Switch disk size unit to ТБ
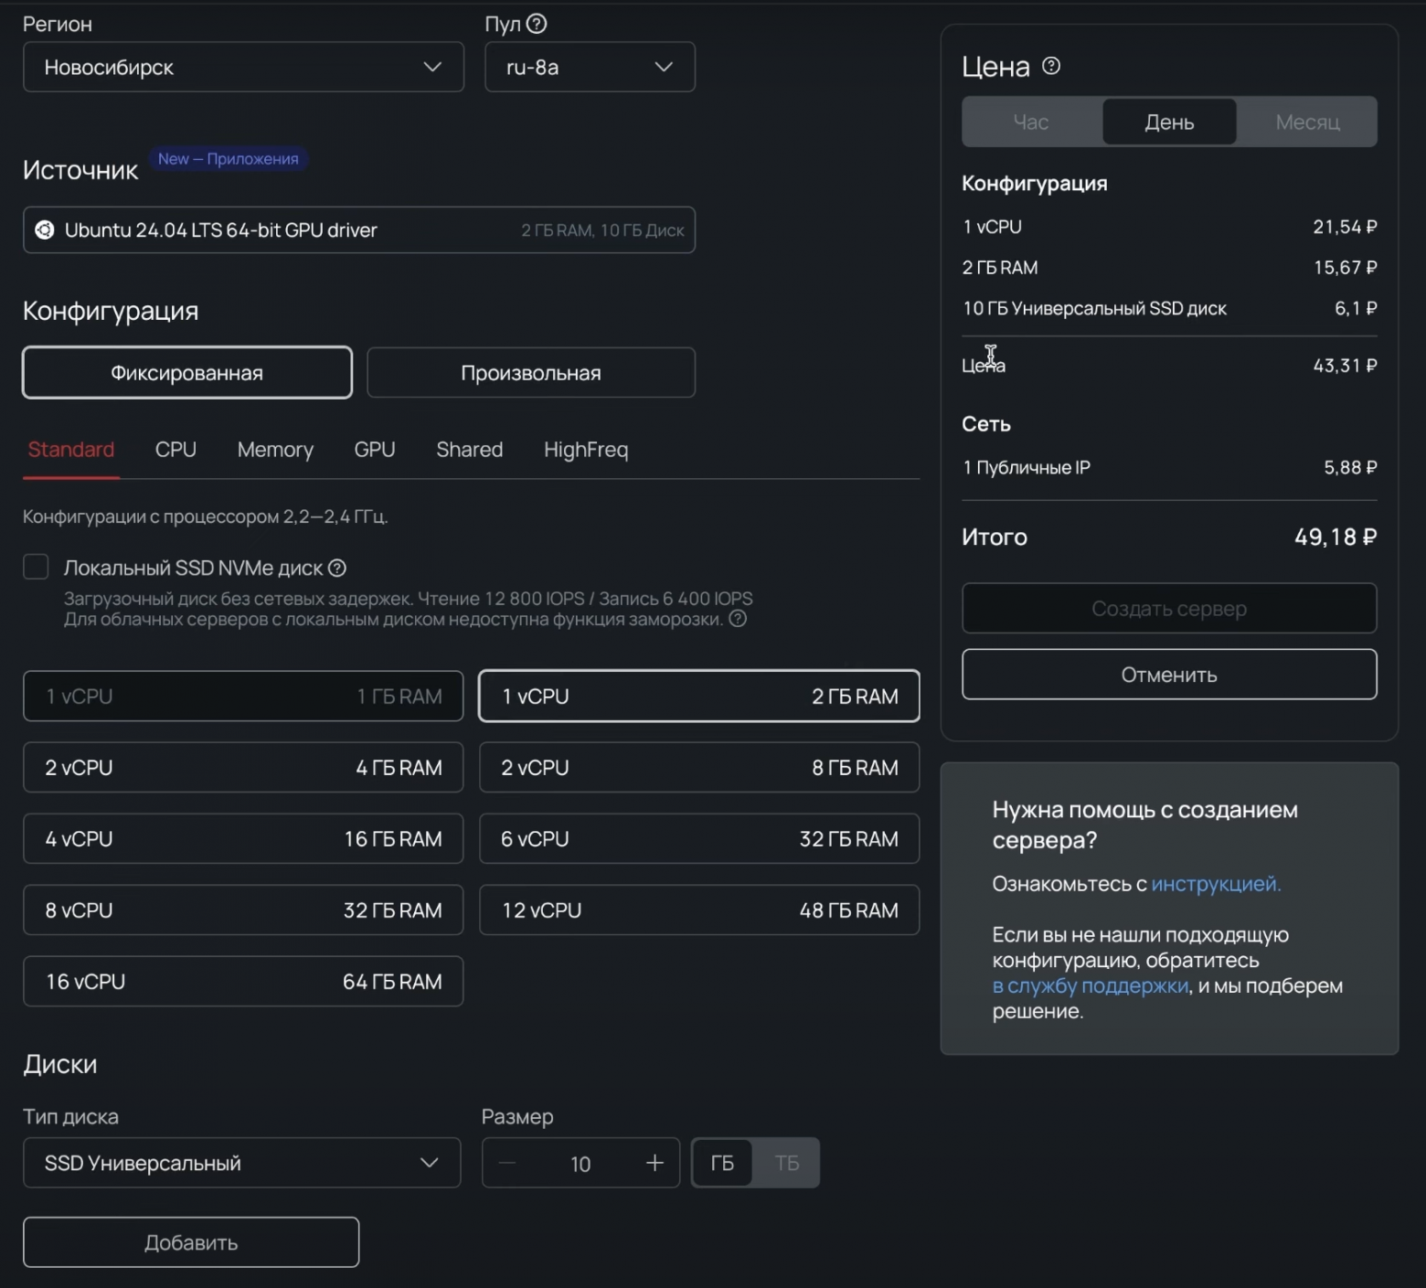Screen dimensions: 1426x1288 (x=786, y=1163)
